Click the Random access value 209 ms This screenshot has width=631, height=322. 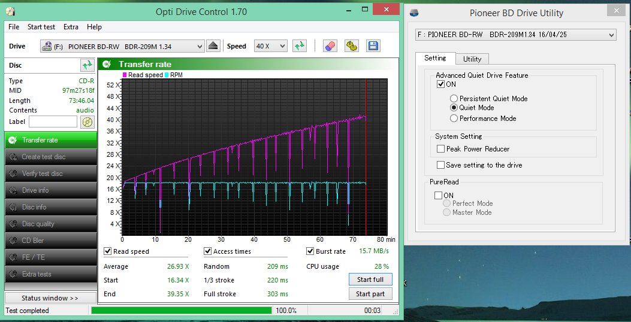tap(277, 266)
